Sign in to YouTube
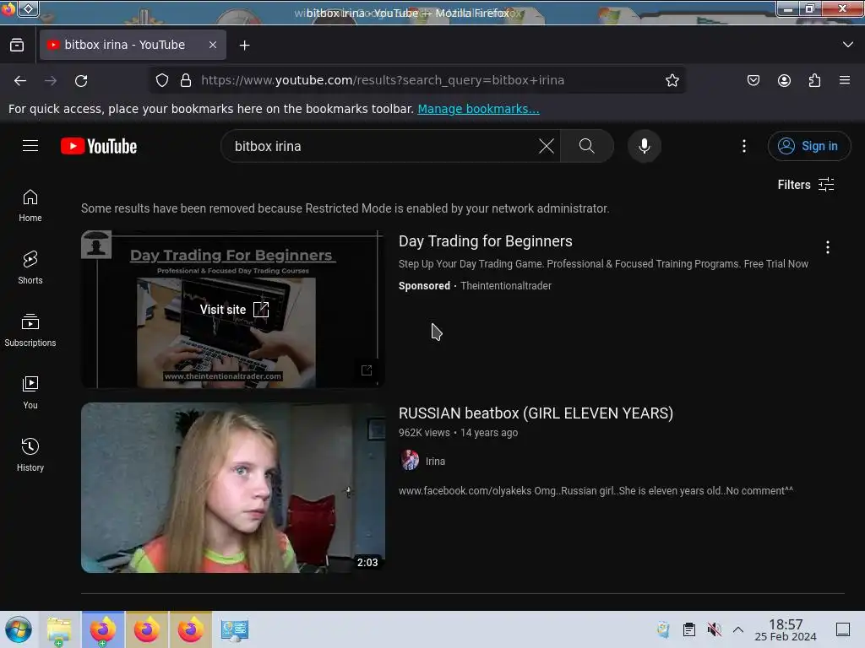 [x=808, y=146]
